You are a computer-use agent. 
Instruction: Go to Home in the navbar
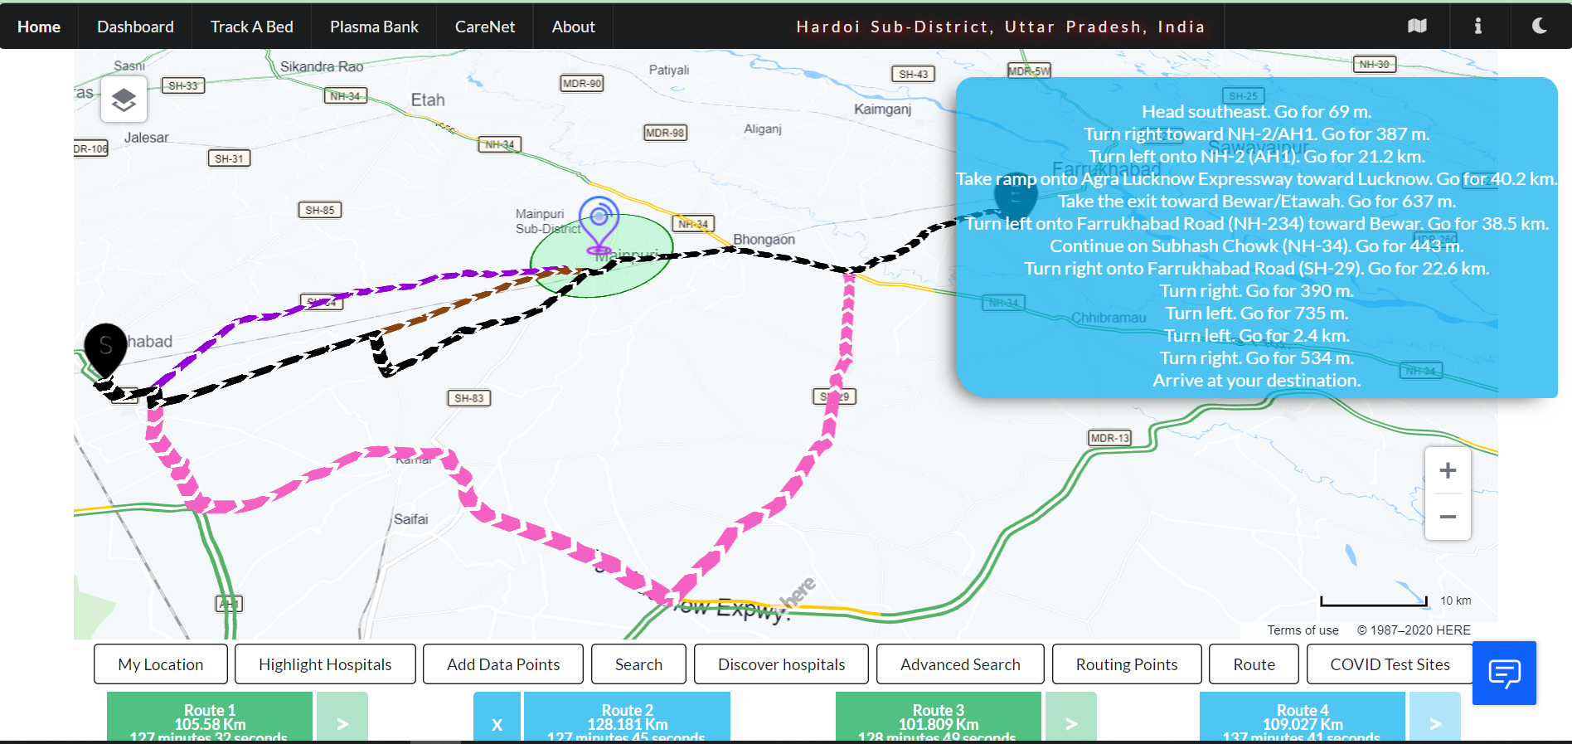[x=39, y=27]
